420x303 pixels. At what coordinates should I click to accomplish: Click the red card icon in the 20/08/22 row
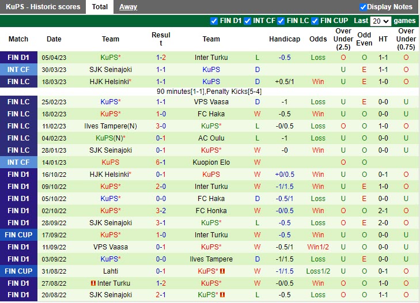point(222,295)
